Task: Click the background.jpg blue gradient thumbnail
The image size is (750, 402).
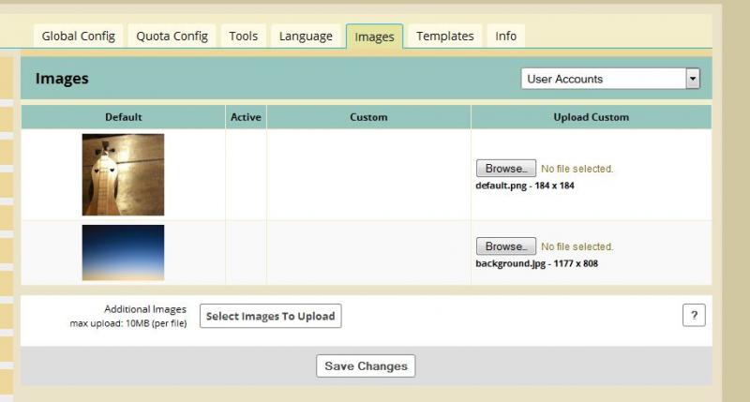Action: click(x=123, y=252)
